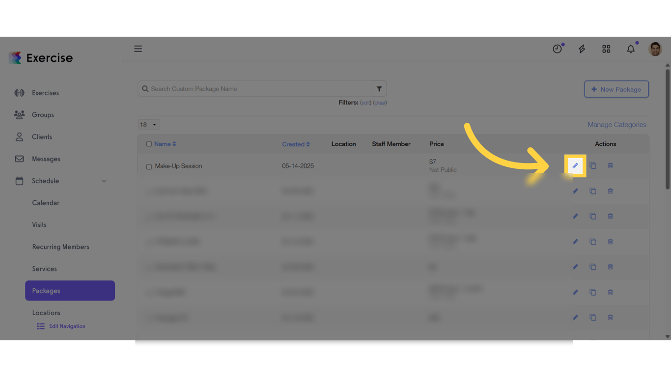Viewport: 671px width, 377px height.
Task: Open the Manage Categories link
Action: coord(617,124)
